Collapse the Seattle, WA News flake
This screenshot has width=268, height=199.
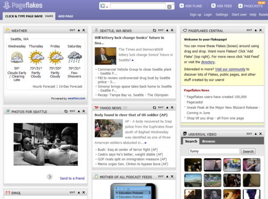(167, 30)
